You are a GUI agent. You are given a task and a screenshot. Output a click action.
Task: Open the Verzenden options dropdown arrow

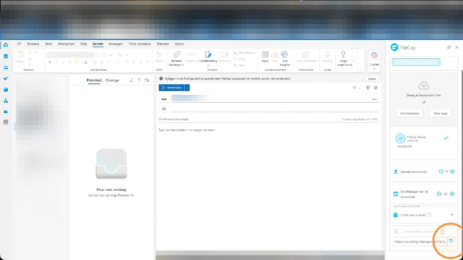click(187, 87)
